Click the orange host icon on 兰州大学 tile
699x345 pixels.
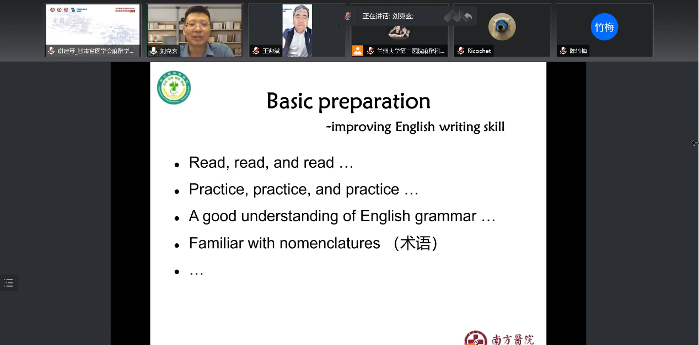click(358, 51)
